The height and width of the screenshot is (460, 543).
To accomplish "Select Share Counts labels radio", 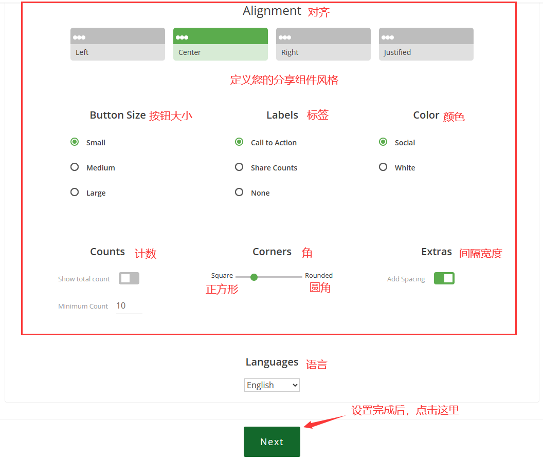I will click(239, 167).
